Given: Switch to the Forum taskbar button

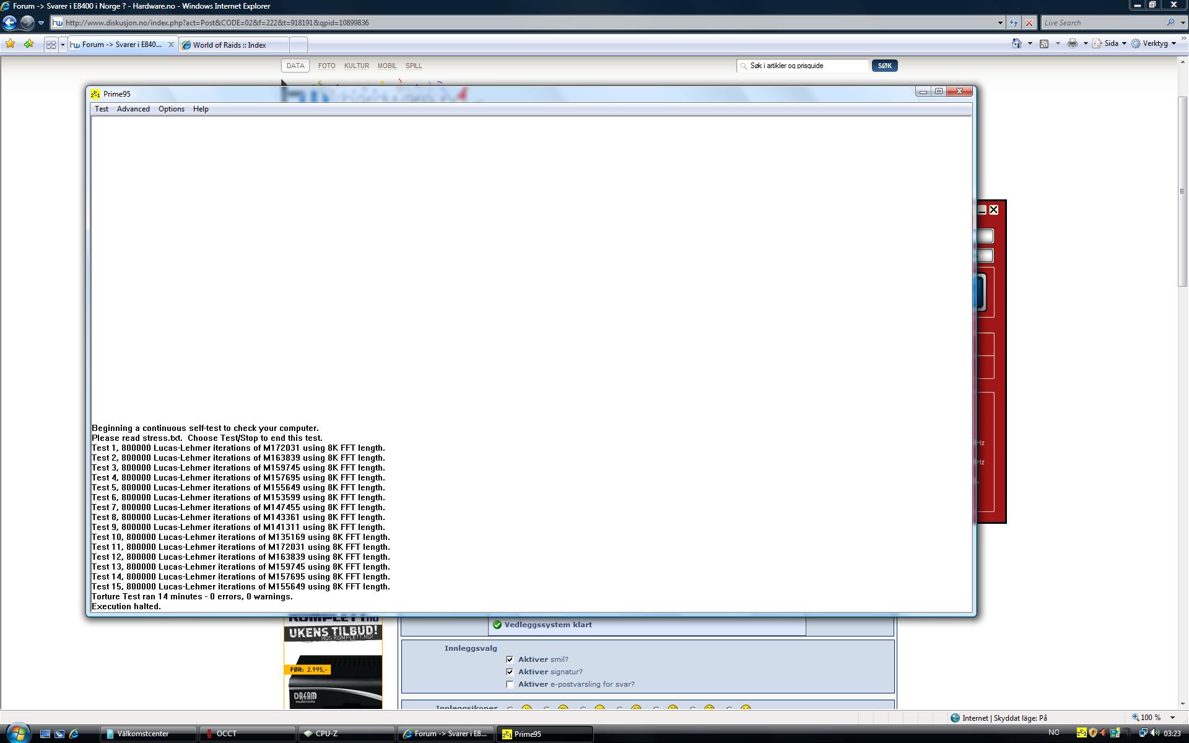Looking at the screenshot, I should pyautogui.click(x=445, y=734).
